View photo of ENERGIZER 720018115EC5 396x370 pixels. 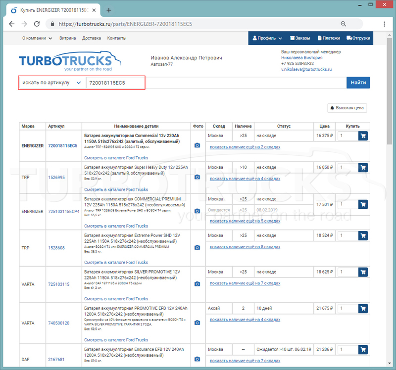(x=197, y=145)
